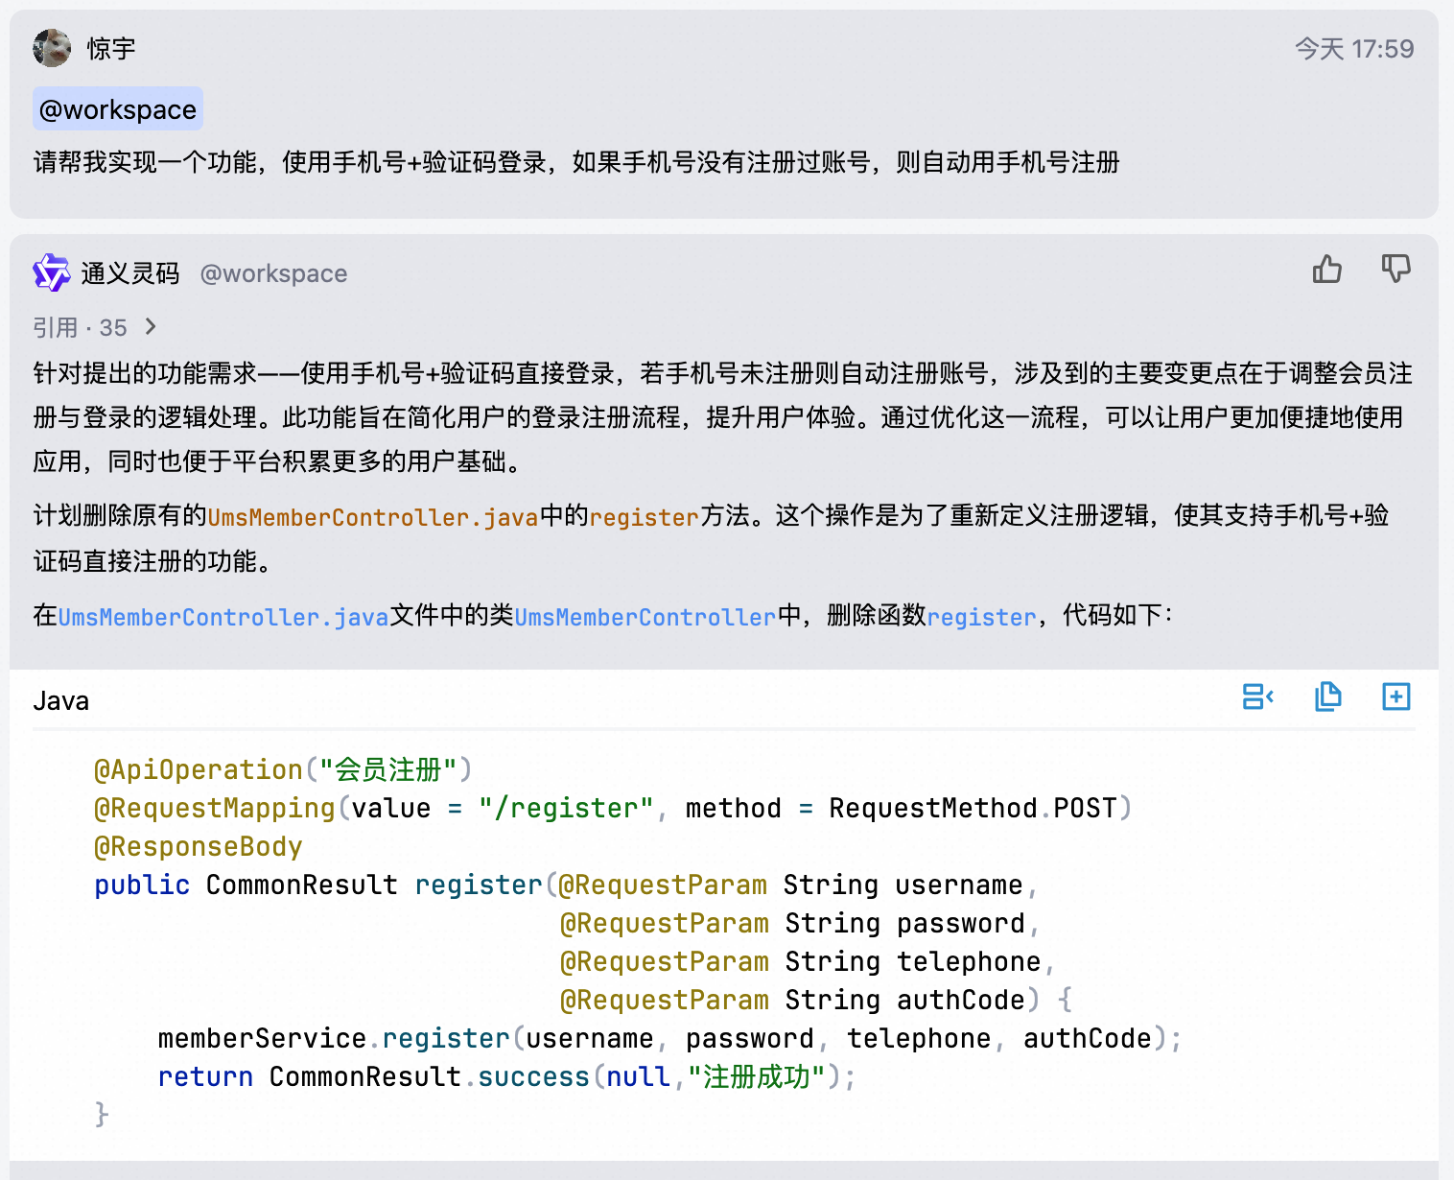The width and height of the screenshot is (1454, 1180).
Task: Click the thumbs down feedback icon
Action: 1395,270
